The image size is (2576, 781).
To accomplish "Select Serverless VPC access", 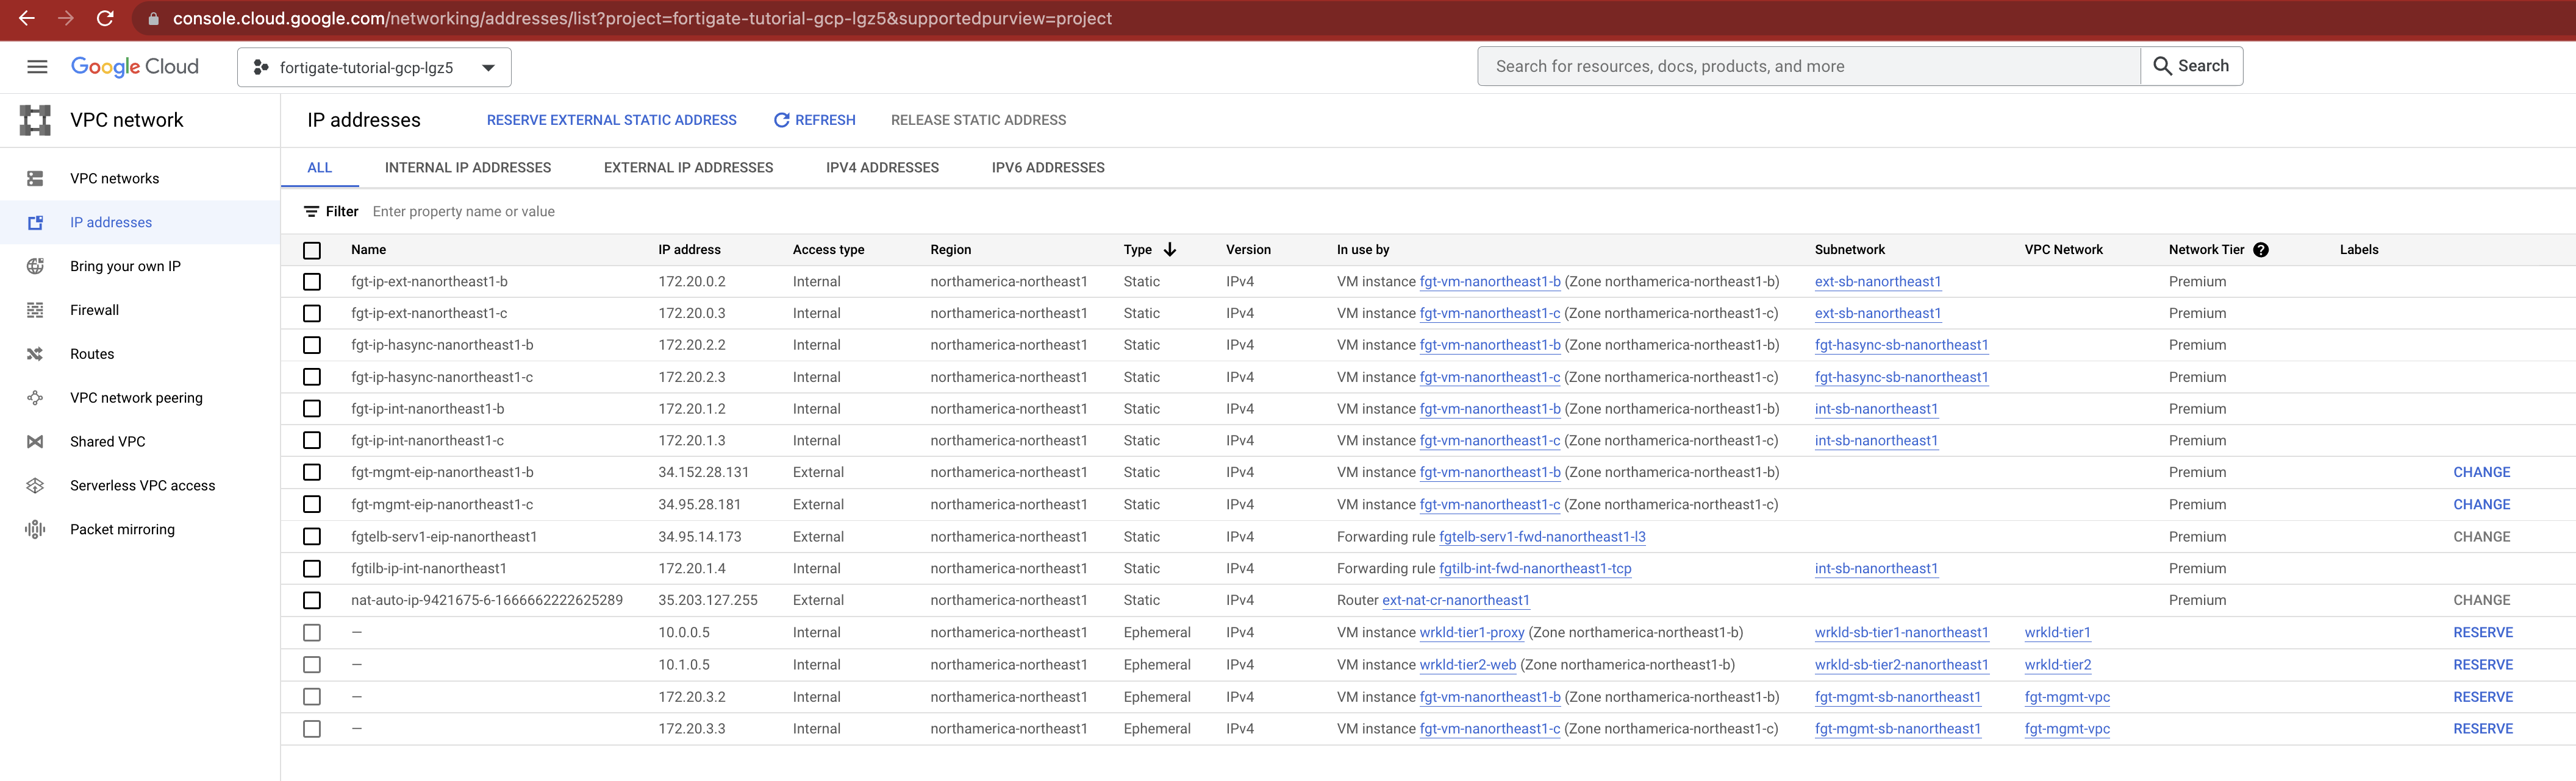I will pos(142,486).
